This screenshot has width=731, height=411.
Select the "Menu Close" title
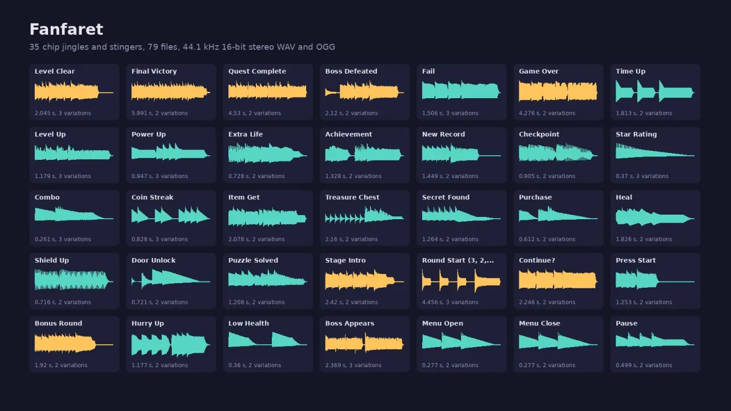(x=540, y=323)
